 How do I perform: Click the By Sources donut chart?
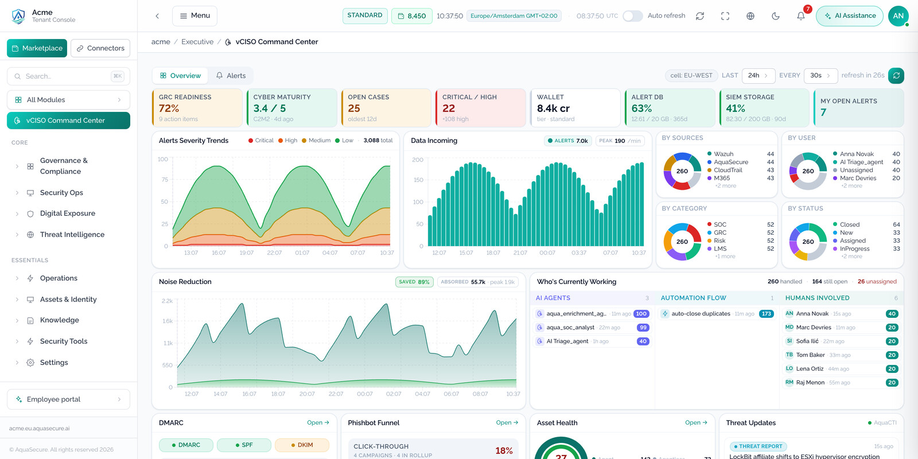682,171
